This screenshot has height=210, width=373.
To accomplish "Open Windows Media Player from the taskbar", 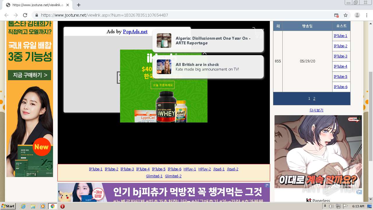I will [43, 206].
